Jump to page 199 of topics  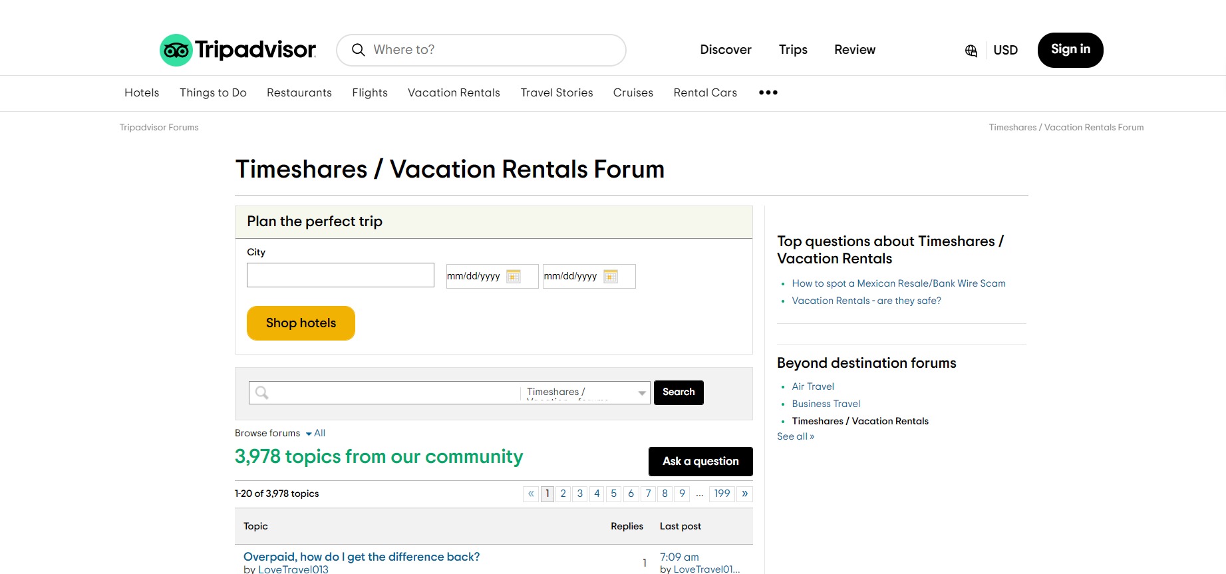click(722, 494)
